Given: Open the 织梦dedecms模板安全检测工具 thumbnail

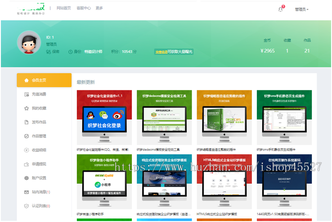Looking at the screenshot, I should coord(164,117).
